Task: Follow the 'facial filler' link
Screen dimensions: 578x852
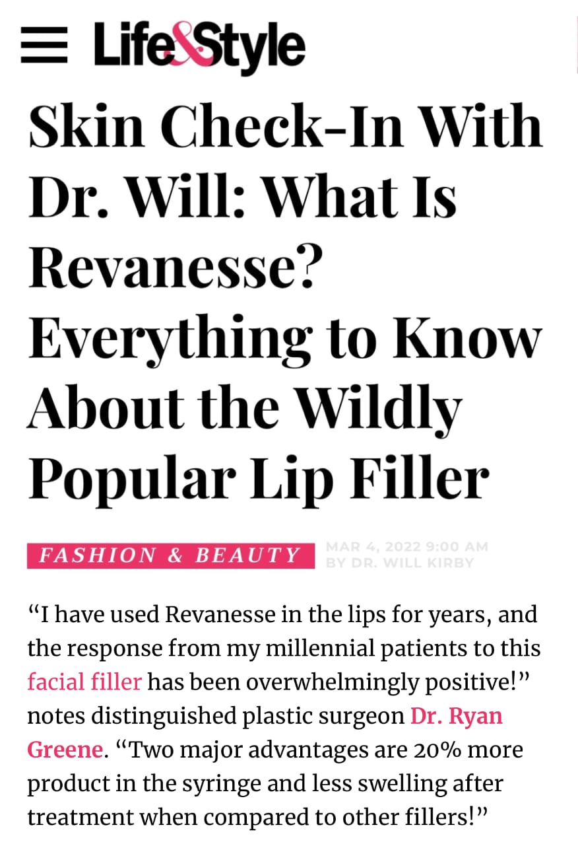Action: click(84, 680)
